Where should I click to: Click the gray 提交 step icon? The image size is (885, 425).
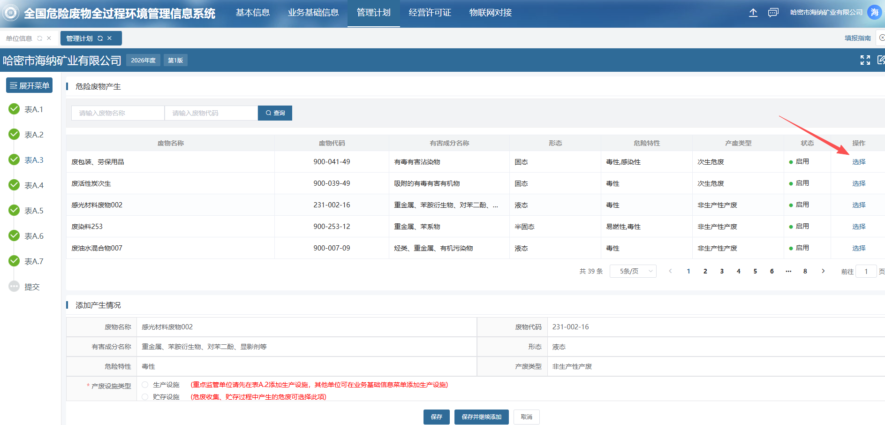click(x=14, y=287)
